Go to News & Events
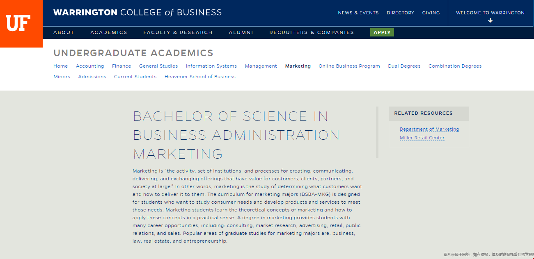 (x=358, y=13)
